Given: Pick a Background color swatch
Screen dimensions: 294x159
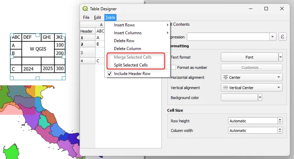Looking at the screenshot, I should 239,98.
